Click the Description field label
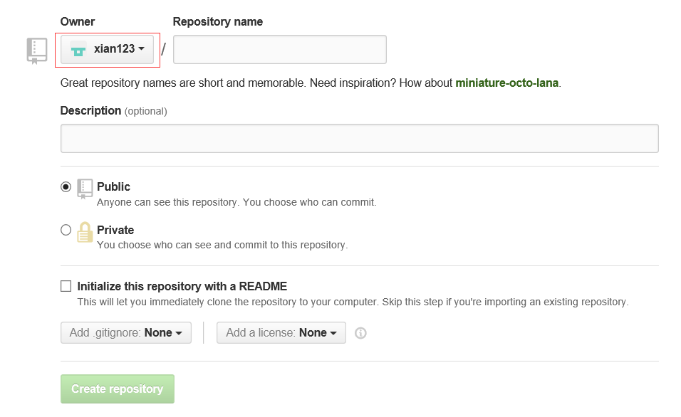The width and height of the screenshot is (681, 417). pyautogui.click(x=90, y=110)
